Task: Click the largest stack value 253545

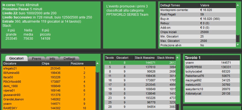Action: [11, 39]
